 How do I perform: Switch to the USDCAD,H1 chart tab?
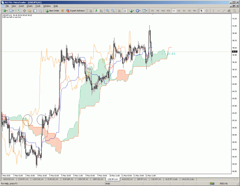pyautogui.click(x=38, y=179)
